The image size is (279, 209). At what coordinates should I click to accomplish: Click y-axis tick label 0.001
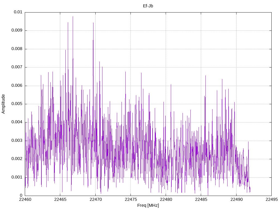17,177
